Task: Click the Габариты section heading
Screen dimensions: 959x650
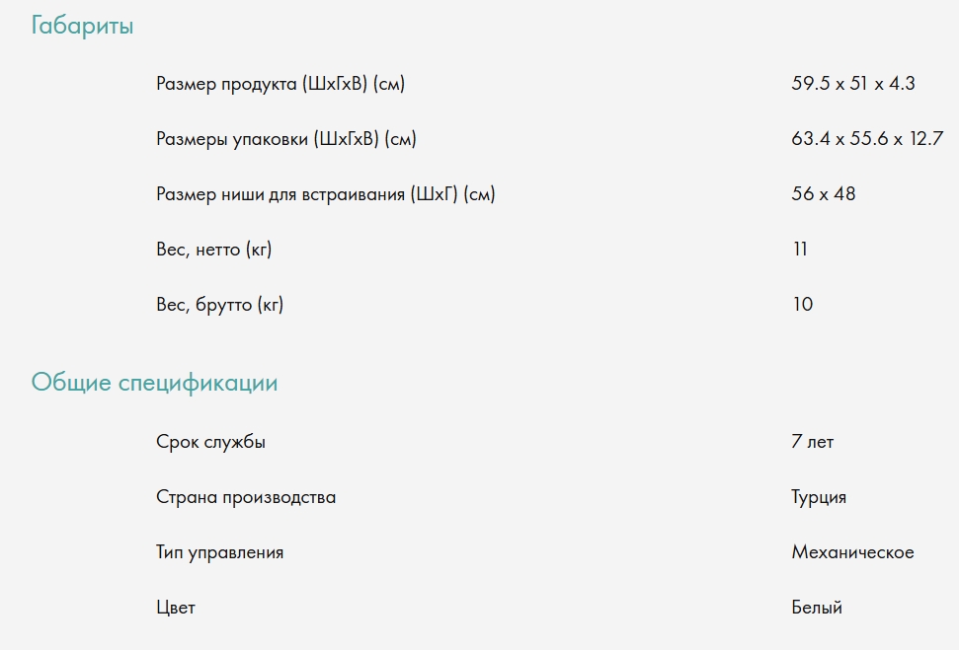Action: (x=82, y=27)
